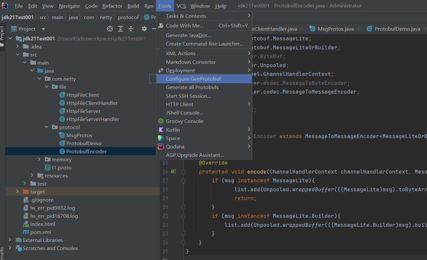Expand the memory package node
The height and width of the screenshot is (260, 427).
coord(39,159)
